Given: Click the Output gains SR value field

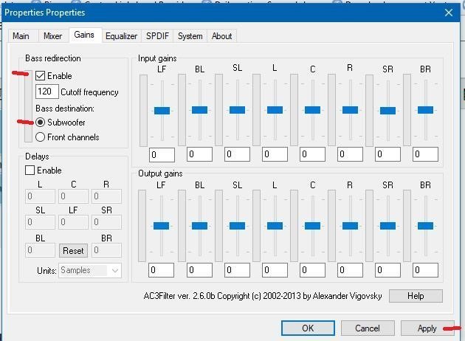Looking at the screenshot, I should point(388,270).
